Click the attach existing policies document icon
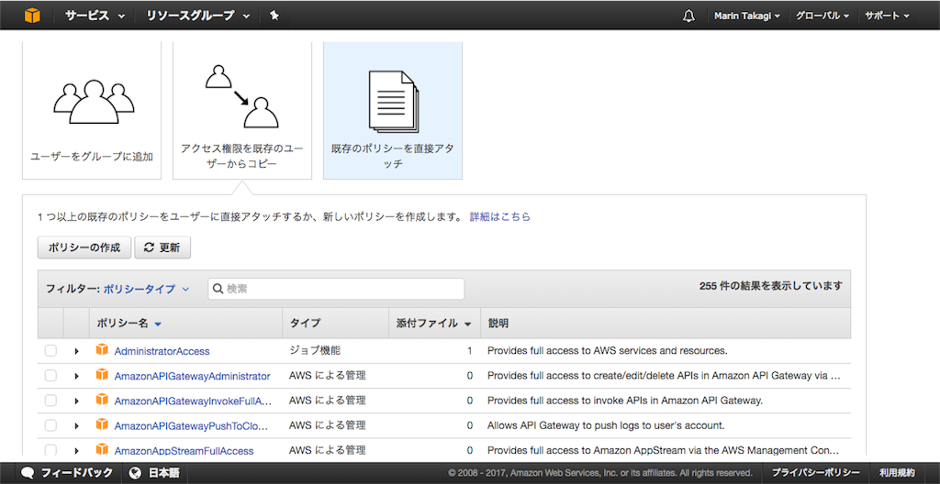 coord(393,101)
